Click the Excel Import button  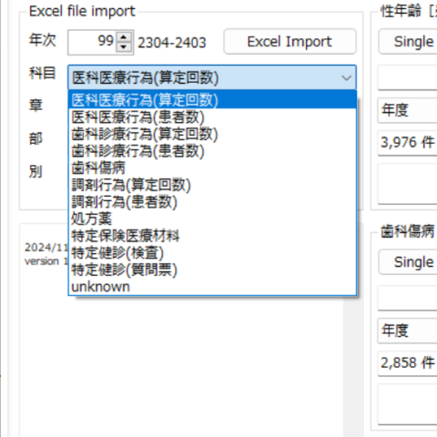290,42
